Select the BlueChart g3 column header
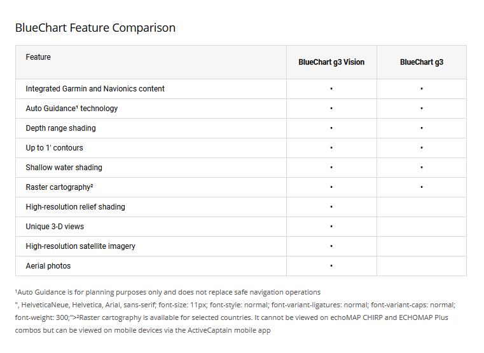Viewport: 484px width, 353px height. pyautogui.click(x=422, y=62)
